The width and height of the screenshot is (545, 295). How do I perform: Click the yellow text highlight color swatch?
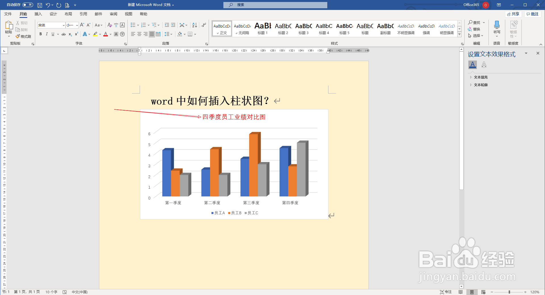(x=95, y=34)
